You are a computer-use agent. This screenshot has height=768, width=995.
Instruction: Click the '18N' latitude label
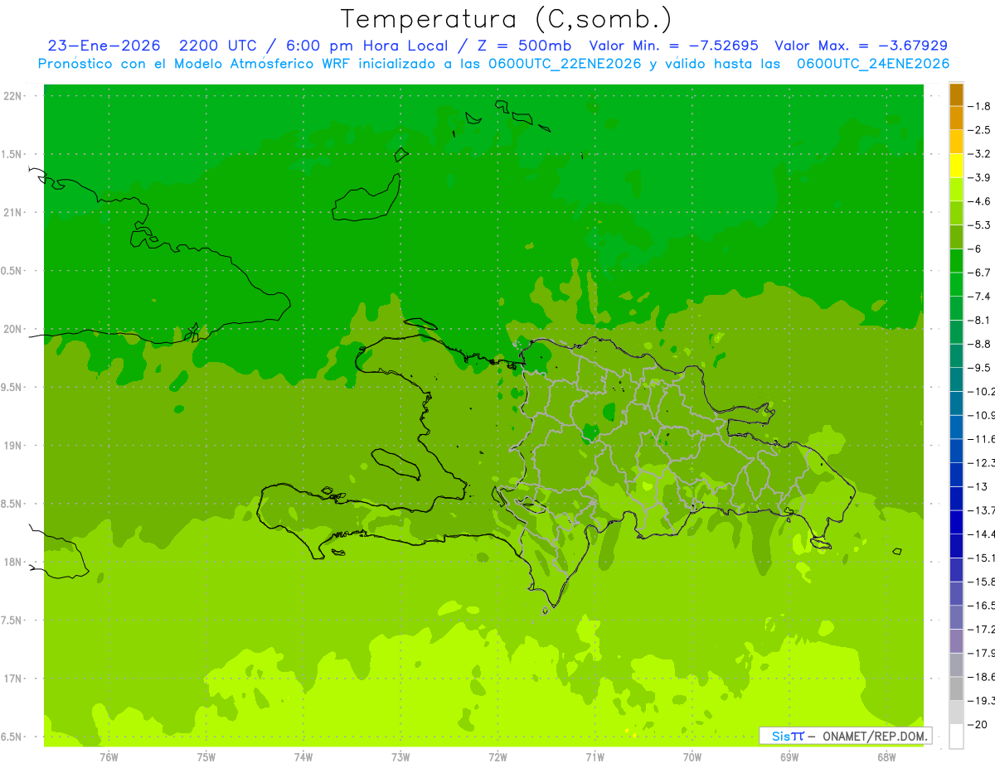13,562
